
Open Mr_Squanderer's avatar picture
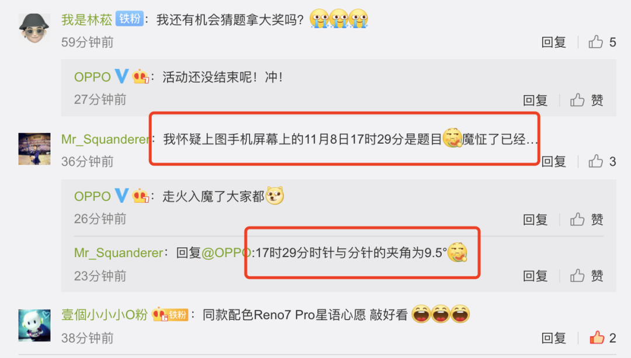click(x=34, y=149)
